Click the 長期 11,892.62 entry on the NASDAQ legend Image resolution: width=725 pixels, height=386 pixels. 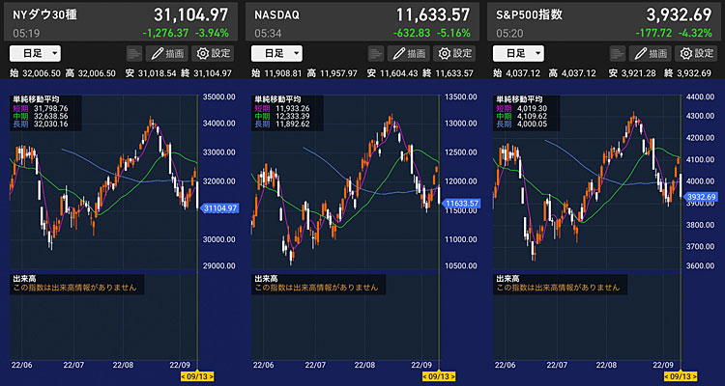284,124
